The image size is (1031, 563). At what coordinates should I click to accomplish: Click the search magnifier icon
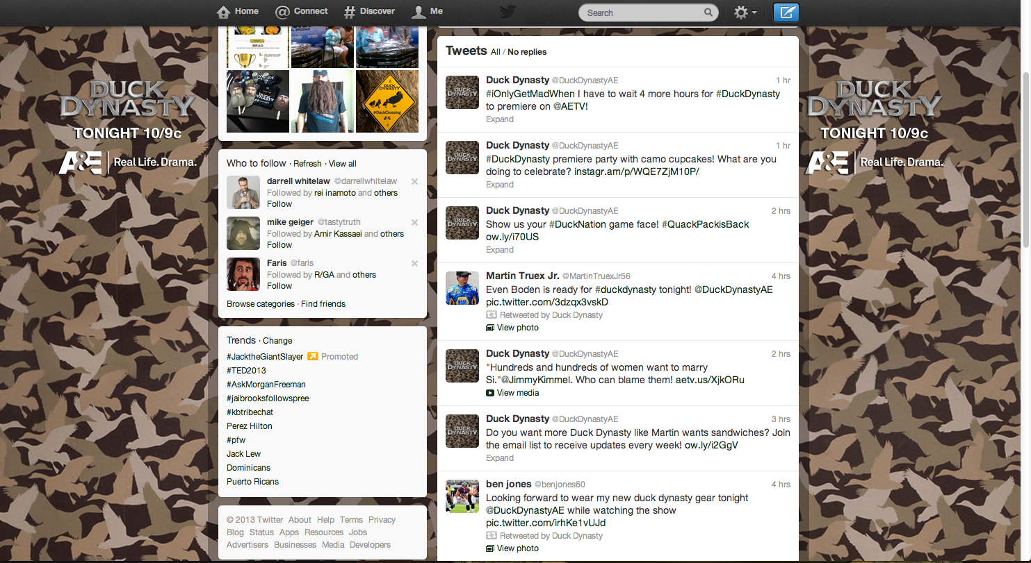point(708,12)
